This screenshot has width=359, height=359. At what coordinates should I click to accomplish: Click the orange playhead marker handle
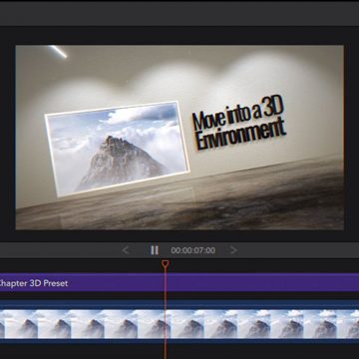click(x=166, y=264)
